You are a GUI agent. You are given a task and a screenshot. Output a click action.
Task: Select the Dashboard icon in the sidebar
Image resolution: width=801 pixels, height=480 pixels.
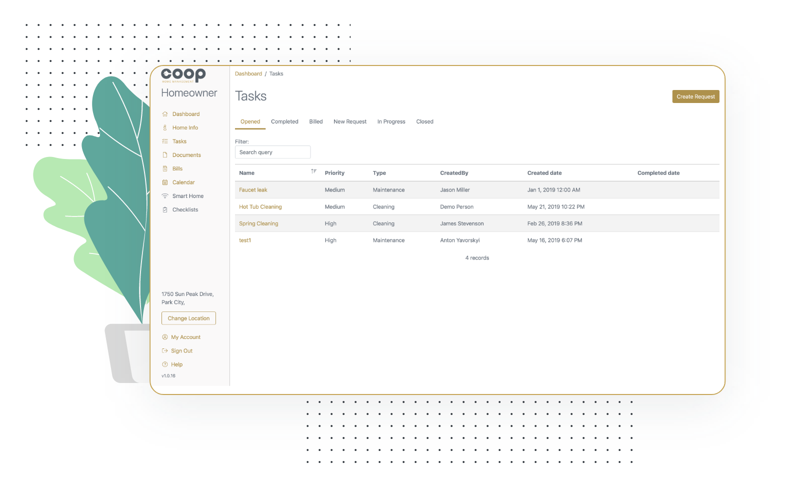(x=165, y=114)
